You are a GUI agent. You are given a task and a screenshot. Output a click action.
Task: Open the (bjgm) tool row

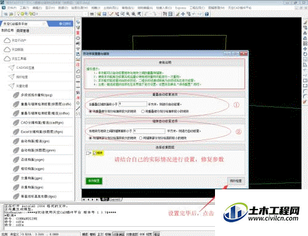(x=43, y=187)
